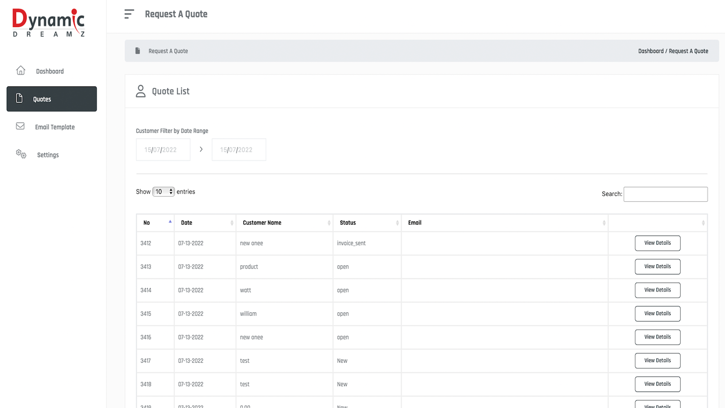Screen dimensions: 725x408
Task: Focus the Search input field
Action: [x=665, y=194]
